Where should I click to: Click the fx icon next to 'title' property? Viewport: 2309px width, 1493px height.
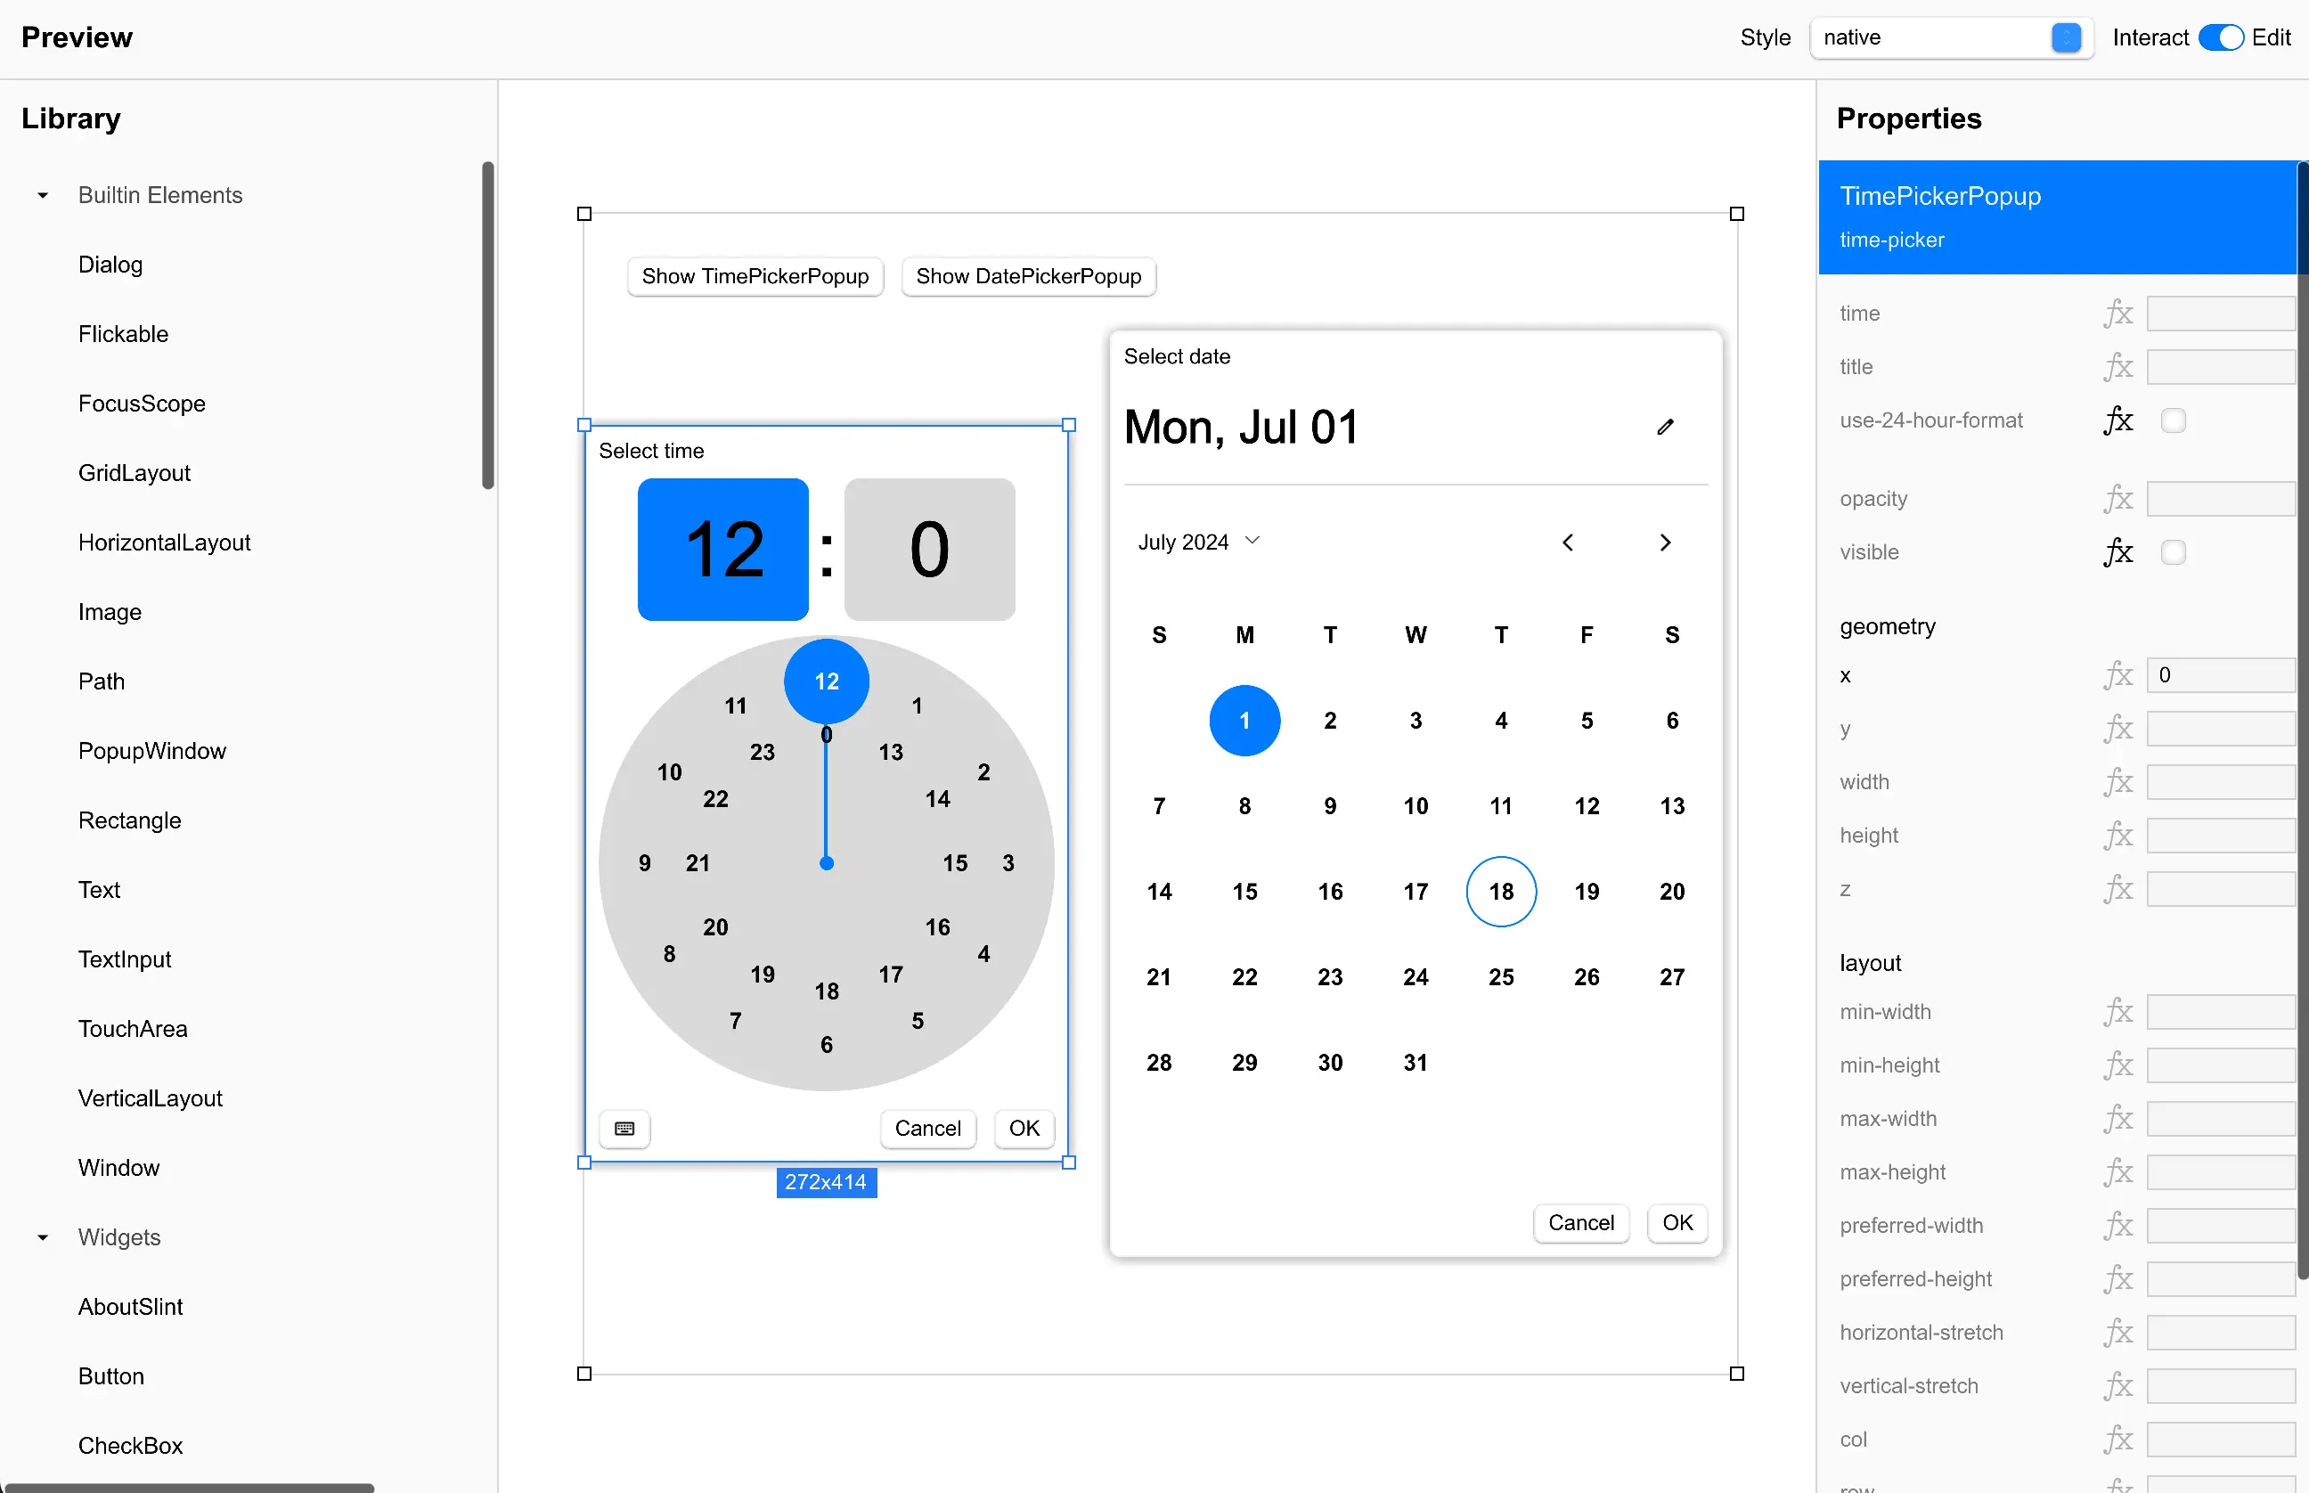[2116, 365]
